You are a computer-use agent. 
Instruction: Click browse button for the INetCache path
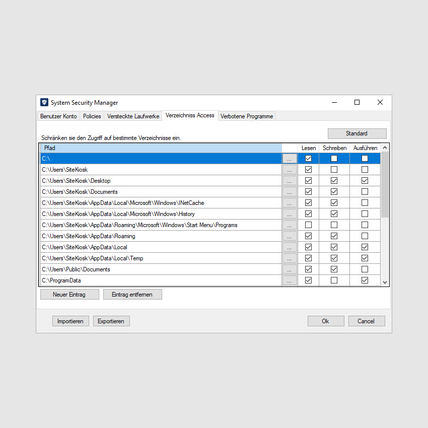[x=290, y=203]
